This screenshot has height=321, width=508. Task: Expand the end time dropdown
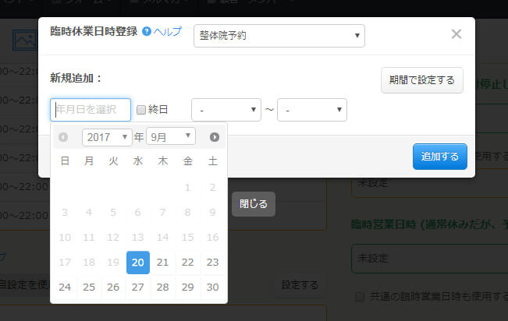tap(311, 110)
